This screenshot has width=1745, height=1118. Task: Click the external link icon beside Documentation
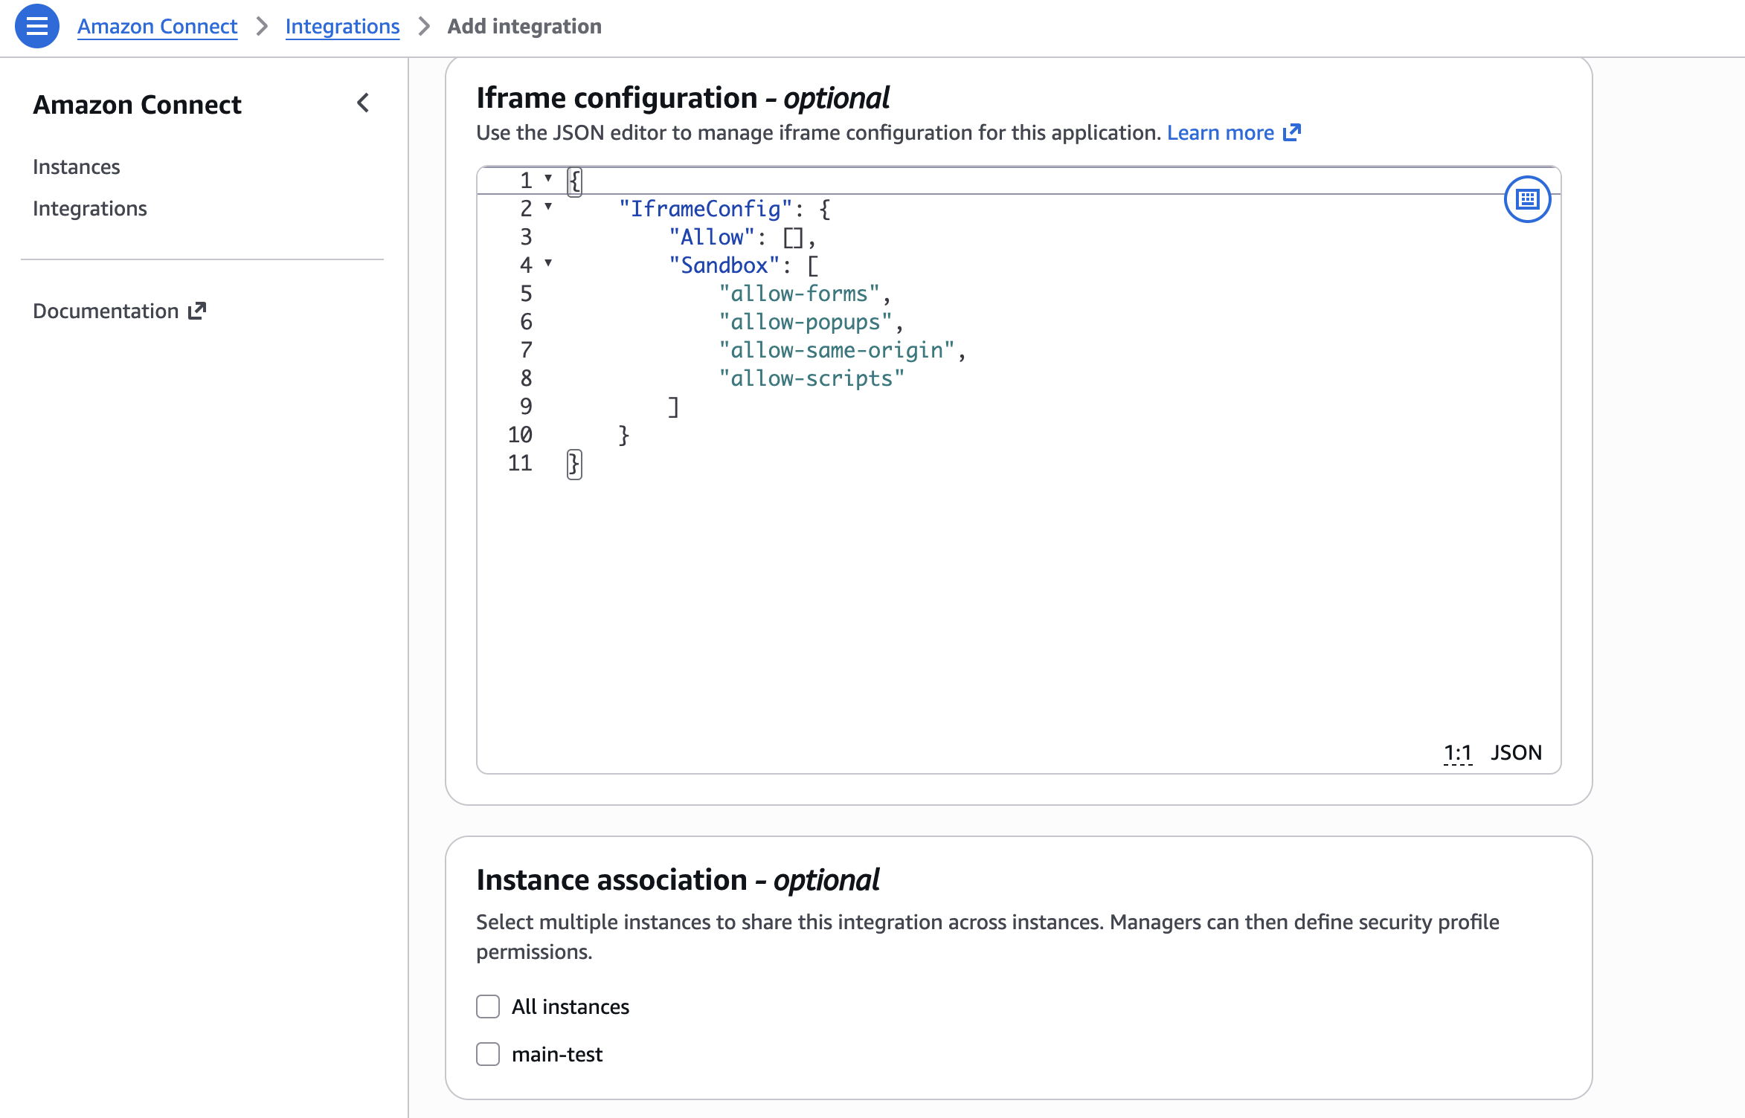point(196,310)
